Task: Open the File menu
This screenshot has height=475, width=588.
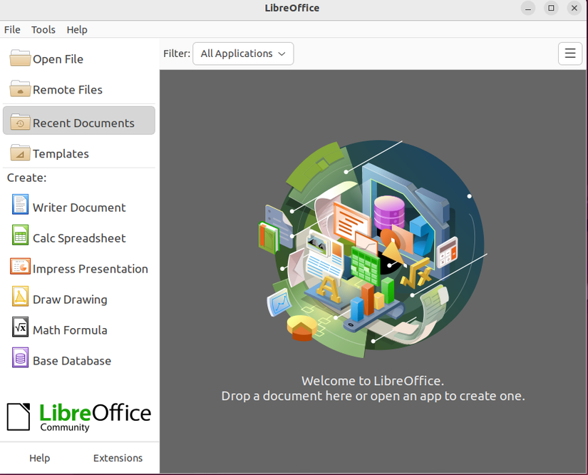Action: [12, 29]
